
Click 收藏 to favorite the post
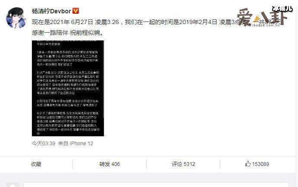[36, 164]
